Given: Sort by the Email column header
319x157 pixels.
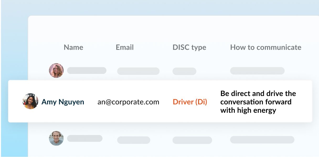Looking at the screenshot, I should pos(125,47).
